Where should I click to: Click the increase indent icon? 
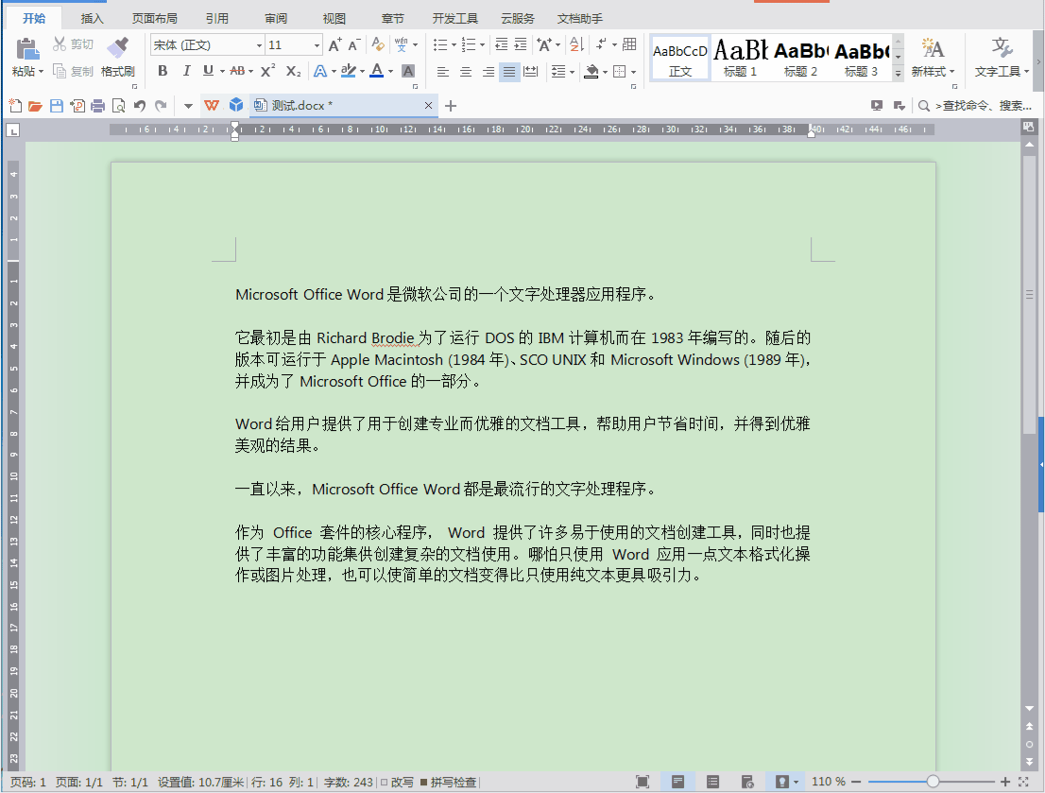point(521,44)
